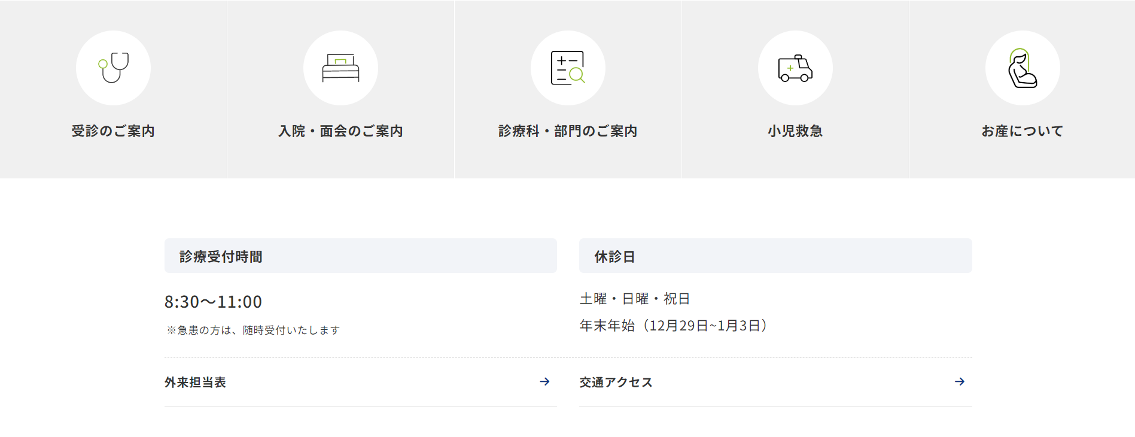The image size is (1135, 437).
Task: Click the arrow beside 外来担当表
Action: (x=544, y=382)
